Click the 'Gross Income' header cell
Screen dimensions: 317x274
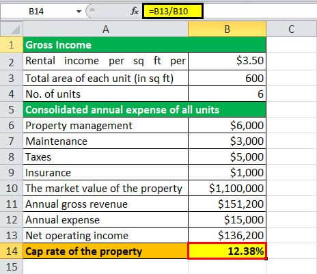click(x=144, y=44)
